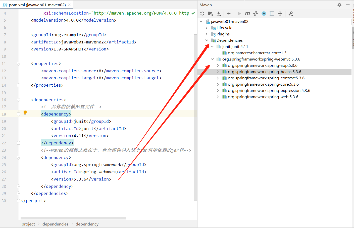Toggle Offline Mode lightning icon
Viewport: 354px width, 228px height.
pos(264,14)
